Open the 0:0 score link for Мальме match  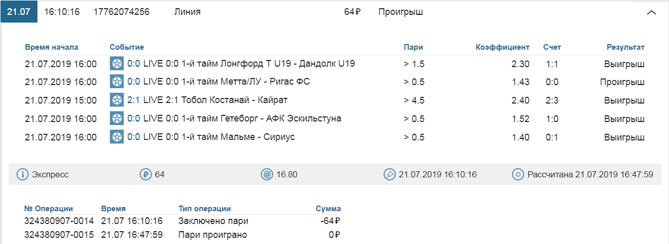133,137
